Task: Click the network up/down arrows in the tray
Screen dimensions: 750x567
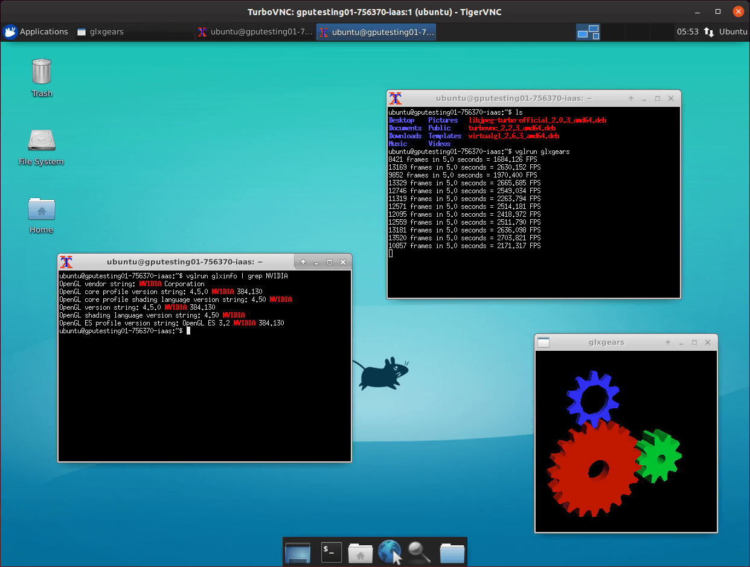Action: (708, 31)
